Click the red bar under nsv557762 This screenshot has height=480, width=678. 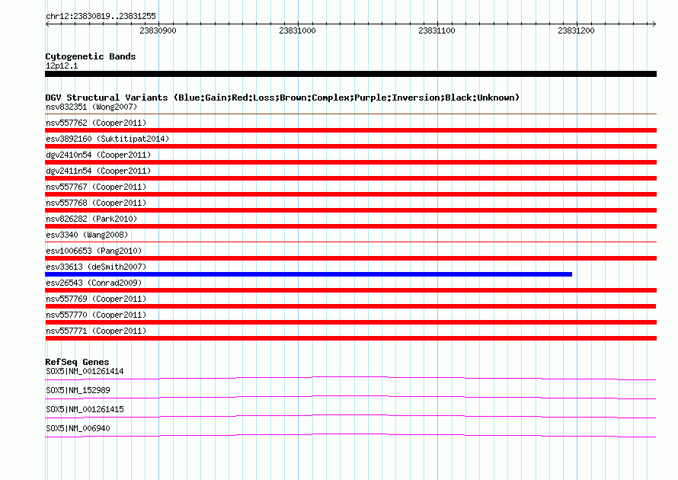pos(350,130)
